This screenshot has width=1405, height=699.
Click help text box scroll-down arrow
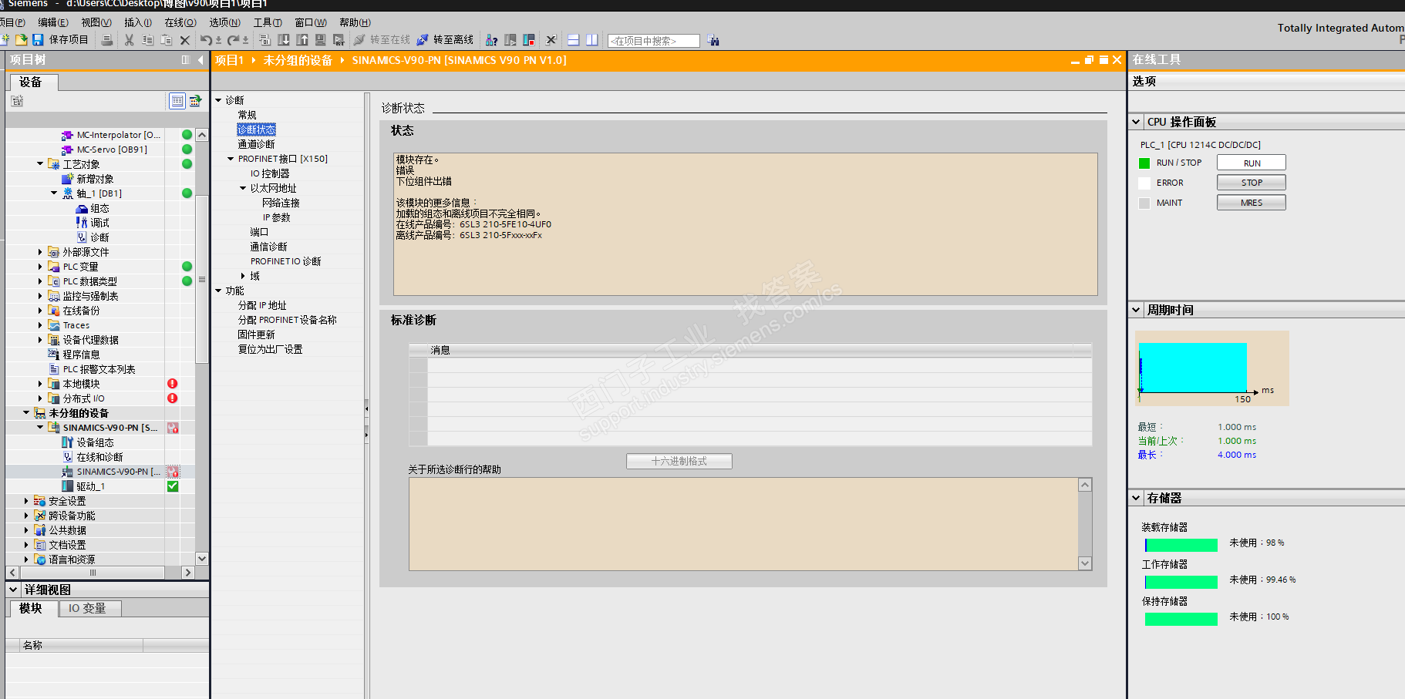[x=1085, y=563]
